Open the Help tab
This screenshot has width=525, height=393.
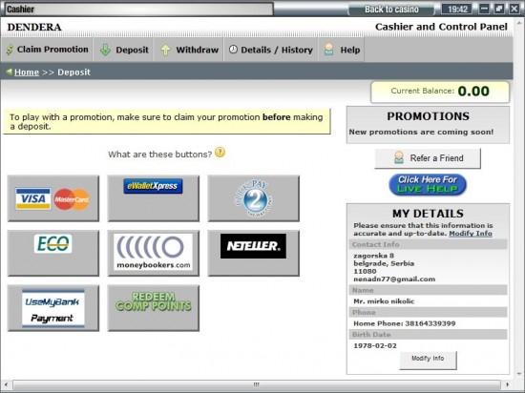click(x=342, y=50)
